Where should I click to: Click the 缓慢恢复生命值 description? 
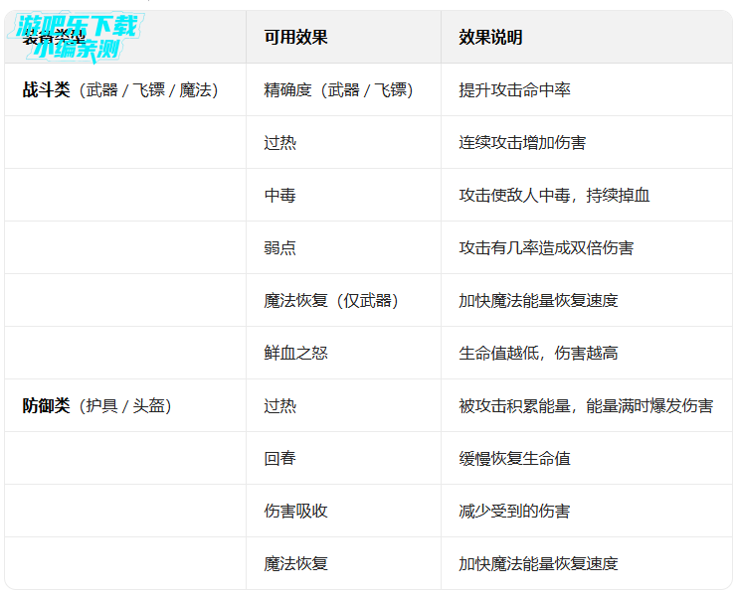tap(514, 459)
